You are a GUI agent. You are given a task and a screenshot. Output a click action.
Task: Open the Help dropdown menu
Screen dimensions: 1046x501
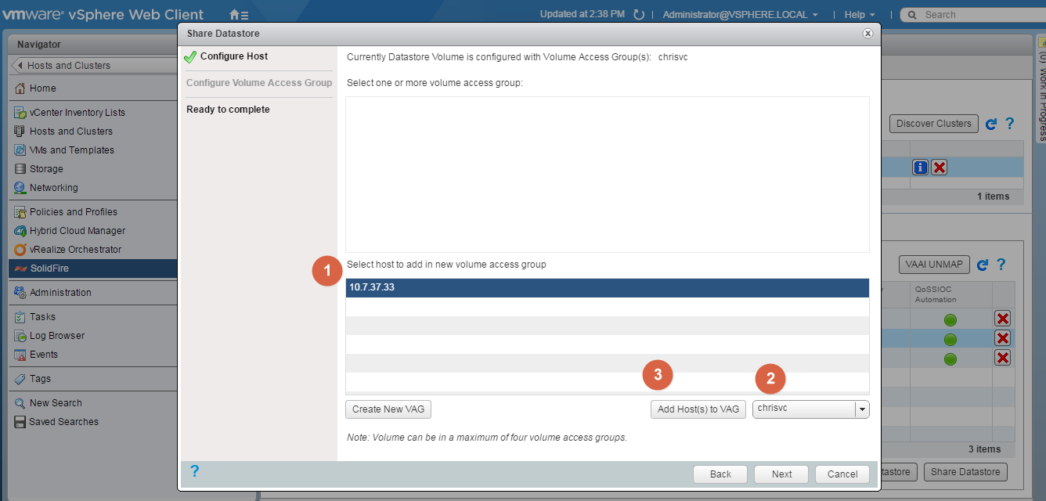[x=860, y=15]
